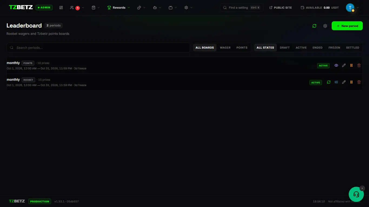Open the dashboard grid icon in the top bar
369x207 pixels.
(61, 8)
